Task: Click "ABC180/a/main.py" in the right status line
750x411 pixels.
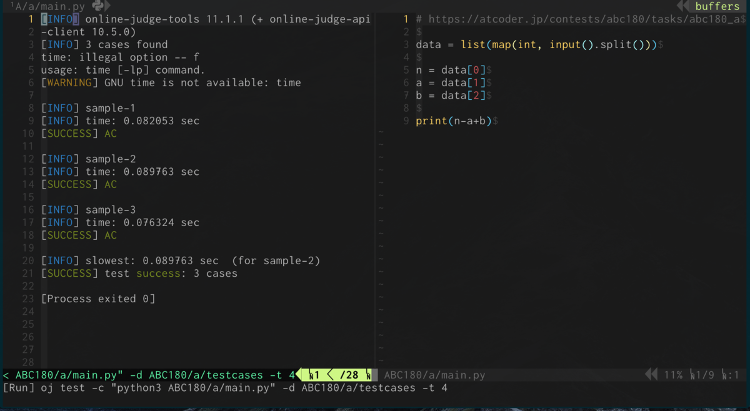Action: pyautogui.click(x=434, y=375)
